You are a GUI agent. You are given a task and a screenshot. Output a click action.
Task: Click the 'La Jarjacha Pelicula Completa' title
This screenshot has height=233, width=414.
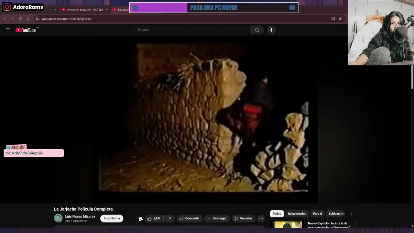pyautogui.click(x=83, y=209)
